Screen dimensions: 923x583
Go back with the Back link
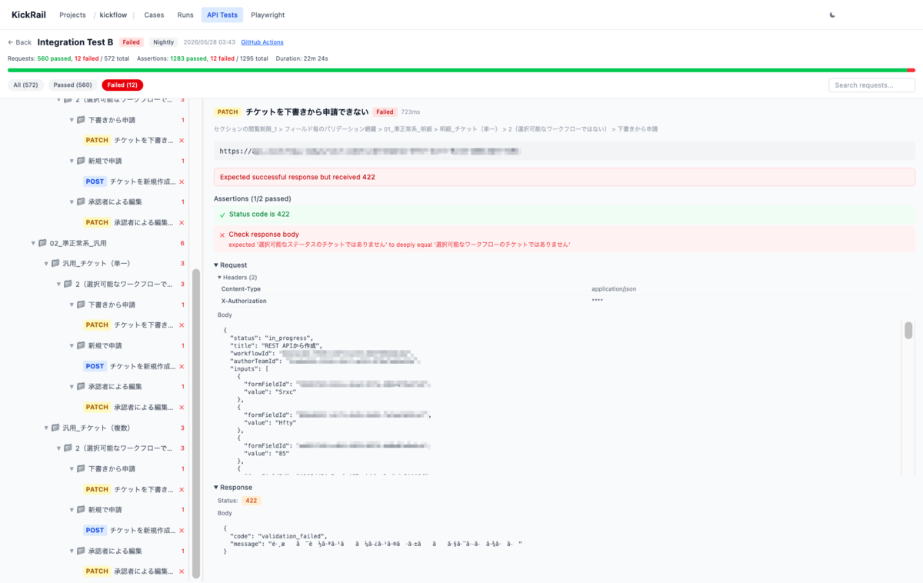(20, 42)
